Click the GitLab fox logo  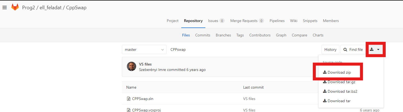tap(15, 7)
